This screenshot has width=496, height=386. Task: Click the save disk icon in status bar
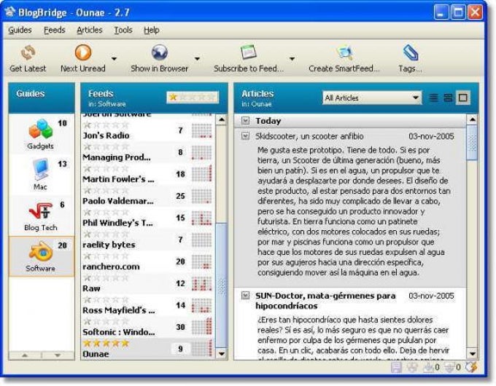click(396, 368)
